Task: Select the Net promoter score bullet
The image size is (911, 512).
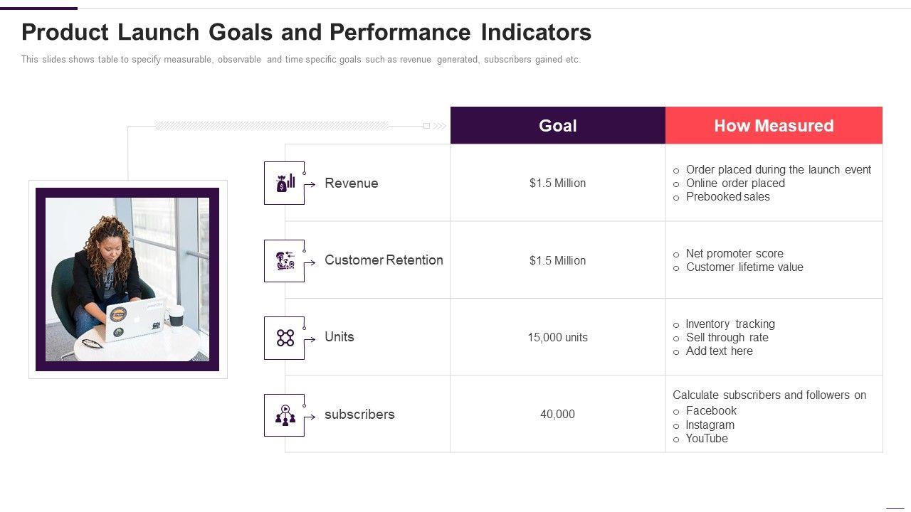Action: click(734, 254)
